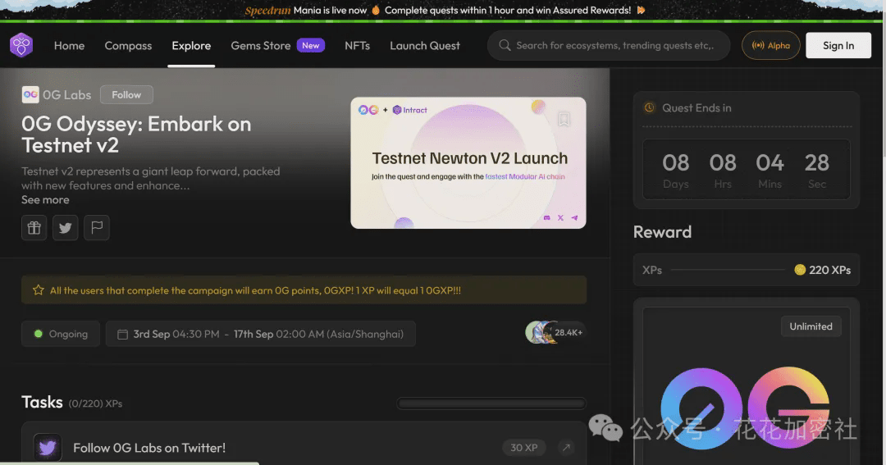Expand description with See more
The height and width of the screenshot is (465, 886).
pos(45,200)
